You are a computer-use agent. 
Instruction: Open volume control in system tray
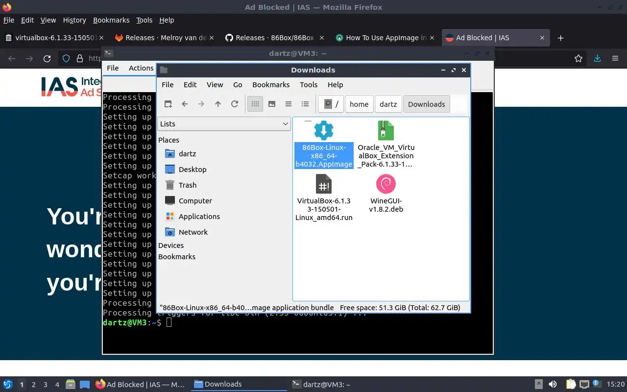click(x=553, y=385)
